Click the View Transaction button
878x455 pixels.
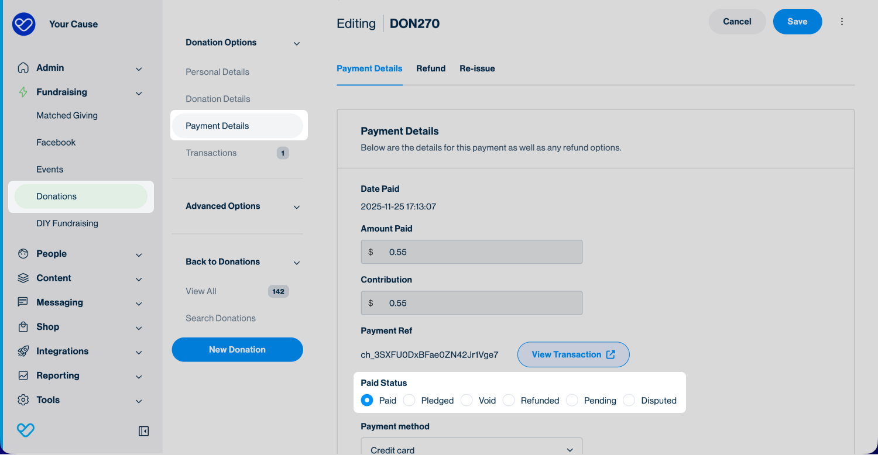point(573,354)
